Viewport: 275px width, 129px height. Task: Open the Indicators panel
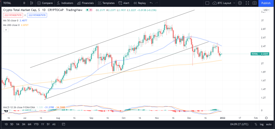[65, 3]
